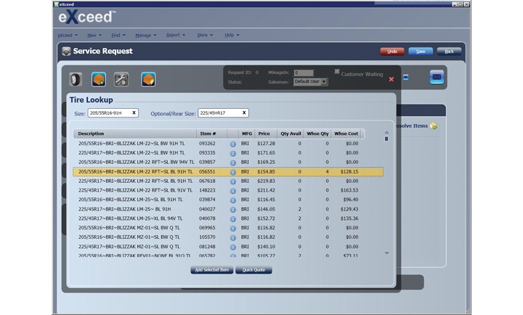This screenshot has width=523, height=315.
Task: Clear the Optional/Rear Size field
Action: (x=244, y=113)
